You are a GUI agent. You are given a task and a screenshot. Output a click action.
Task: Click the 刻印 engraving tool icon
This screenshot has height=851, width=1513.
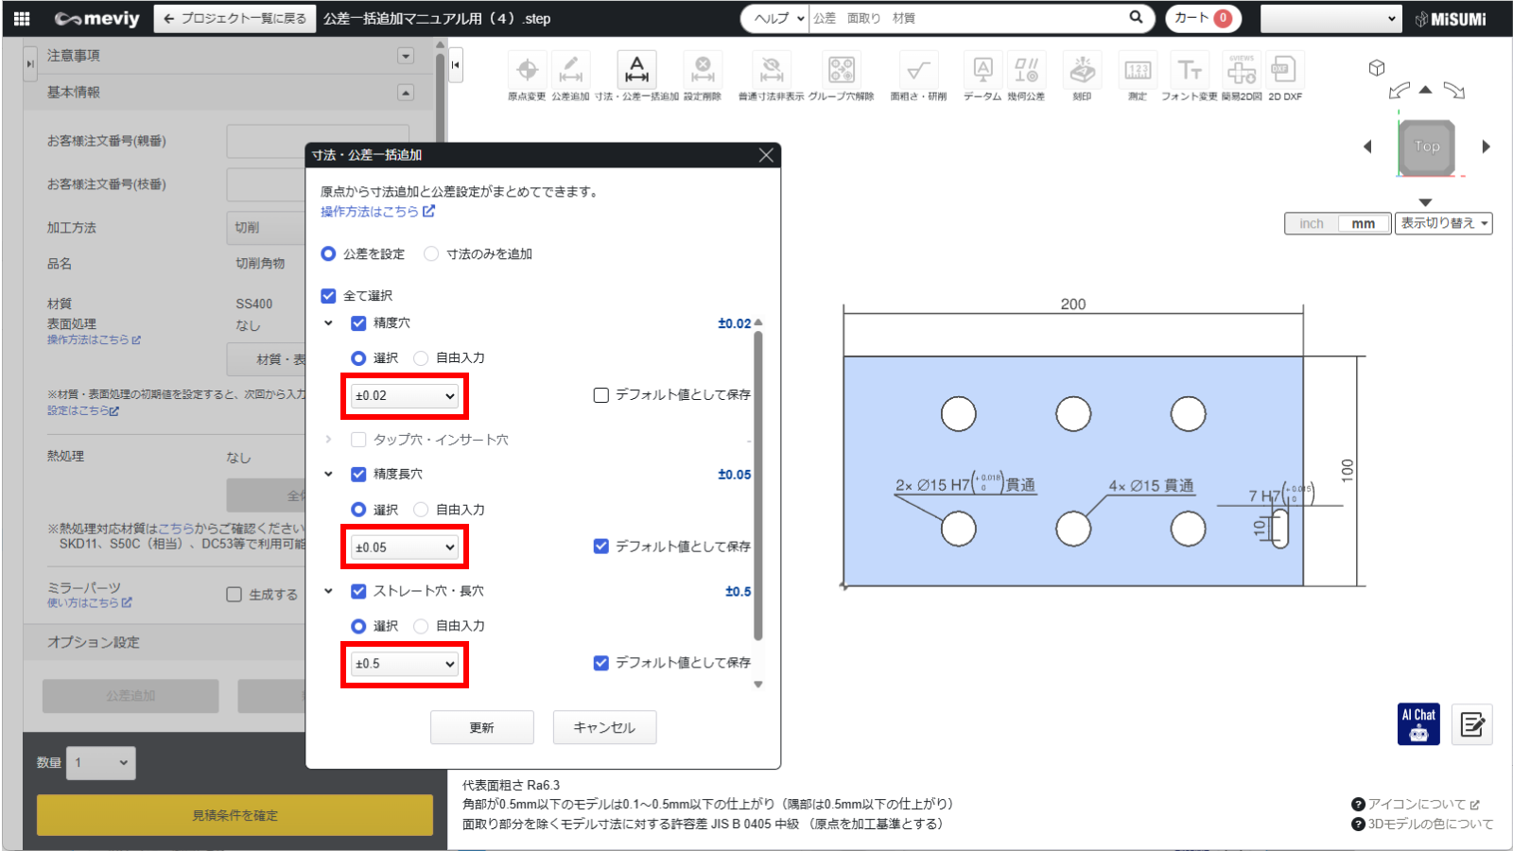click(1082, 70)
